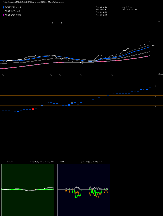Click the 'Pre L: 4.81' value
The width and height of the screenshot is (163, 216).
click(101, 12)
